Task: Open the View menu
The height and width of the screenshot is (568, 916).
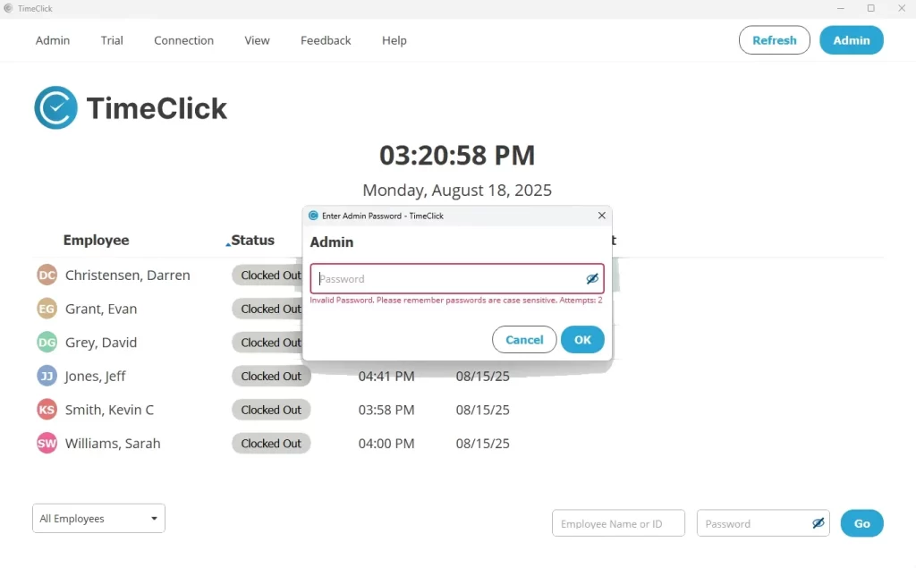Action: [x=257, y=40]
